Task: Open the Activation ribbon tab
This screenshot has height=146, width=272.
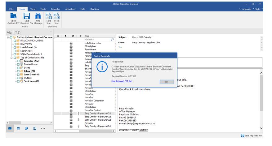Action: [x=70, y=9]
